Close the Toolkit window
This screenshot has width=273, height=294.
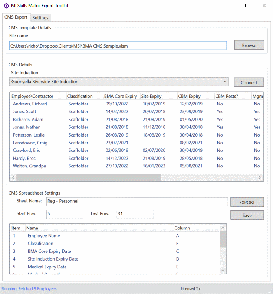click(x=264, y=6)
